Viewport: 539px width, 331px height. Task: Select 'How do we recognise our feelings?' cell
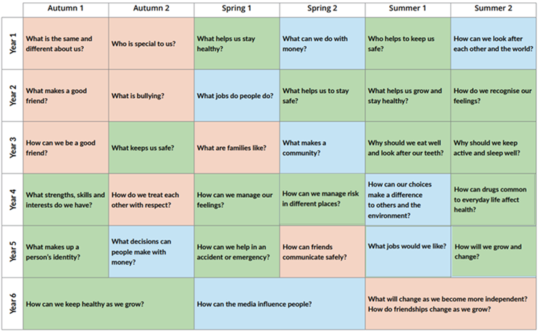pos(493,95)
